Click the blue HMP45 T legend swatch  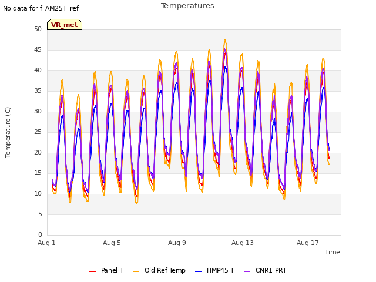199,271
